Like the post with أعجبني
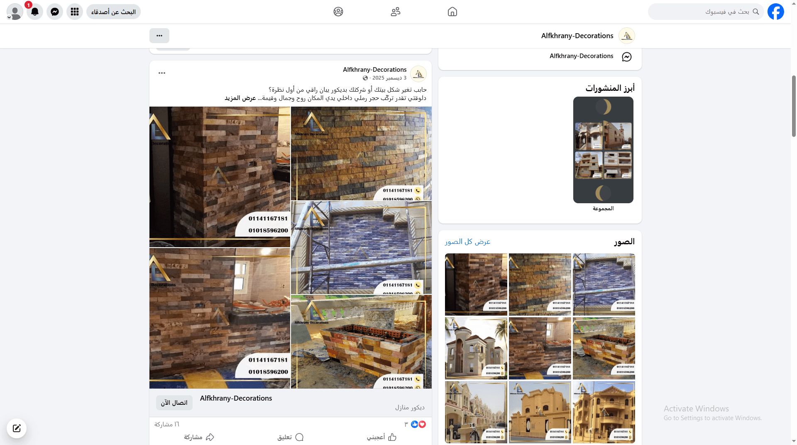797x445 pixels. pos(381,437)
